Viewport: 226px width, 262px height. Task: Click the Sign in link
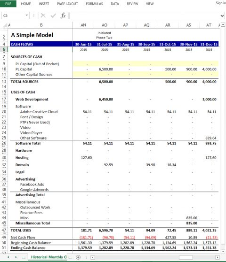click(x=221, y=3)
